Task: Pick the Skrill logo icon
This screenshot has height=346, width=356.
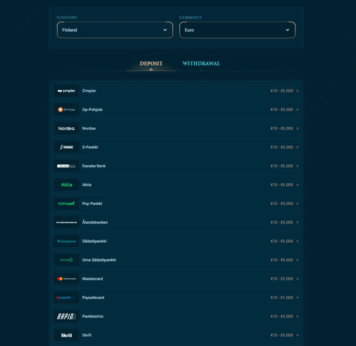Action: (66, 335)
